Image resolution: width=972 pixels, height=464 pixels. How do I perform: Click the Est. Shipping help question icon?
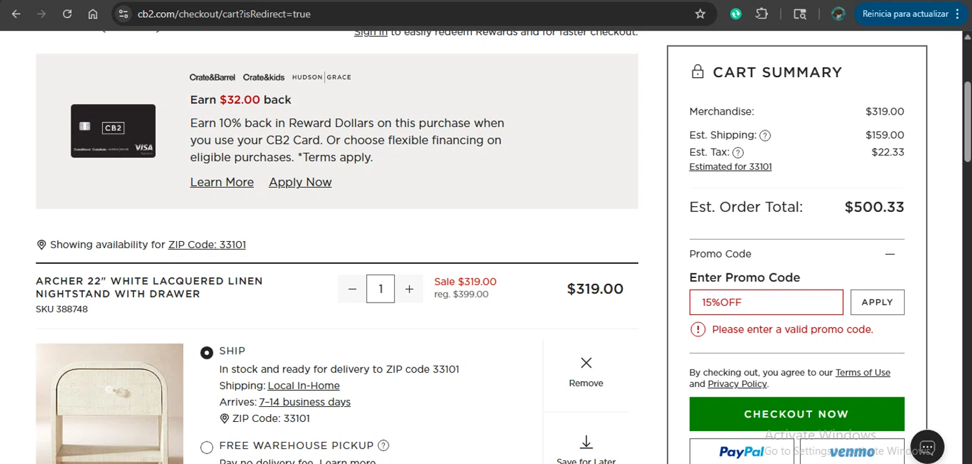pyautogui.click(x=765, y=135)
